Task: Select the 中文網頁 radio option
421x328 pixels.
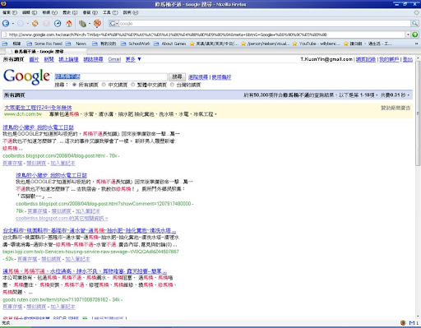Action: tap(104, 85)
